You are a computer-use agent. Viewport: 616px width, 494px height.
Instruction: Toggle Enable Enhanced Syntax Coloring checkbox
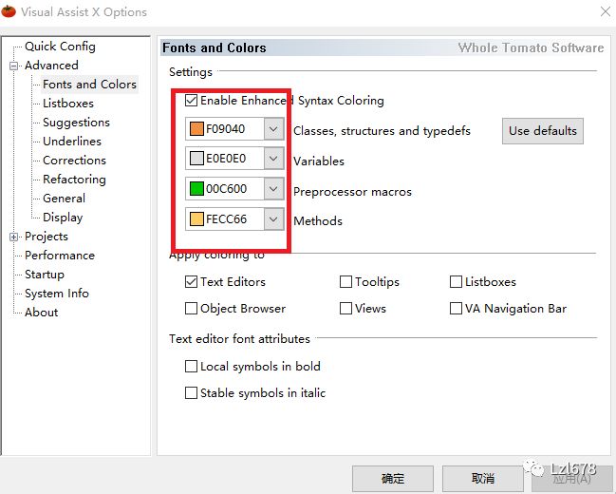192,101
